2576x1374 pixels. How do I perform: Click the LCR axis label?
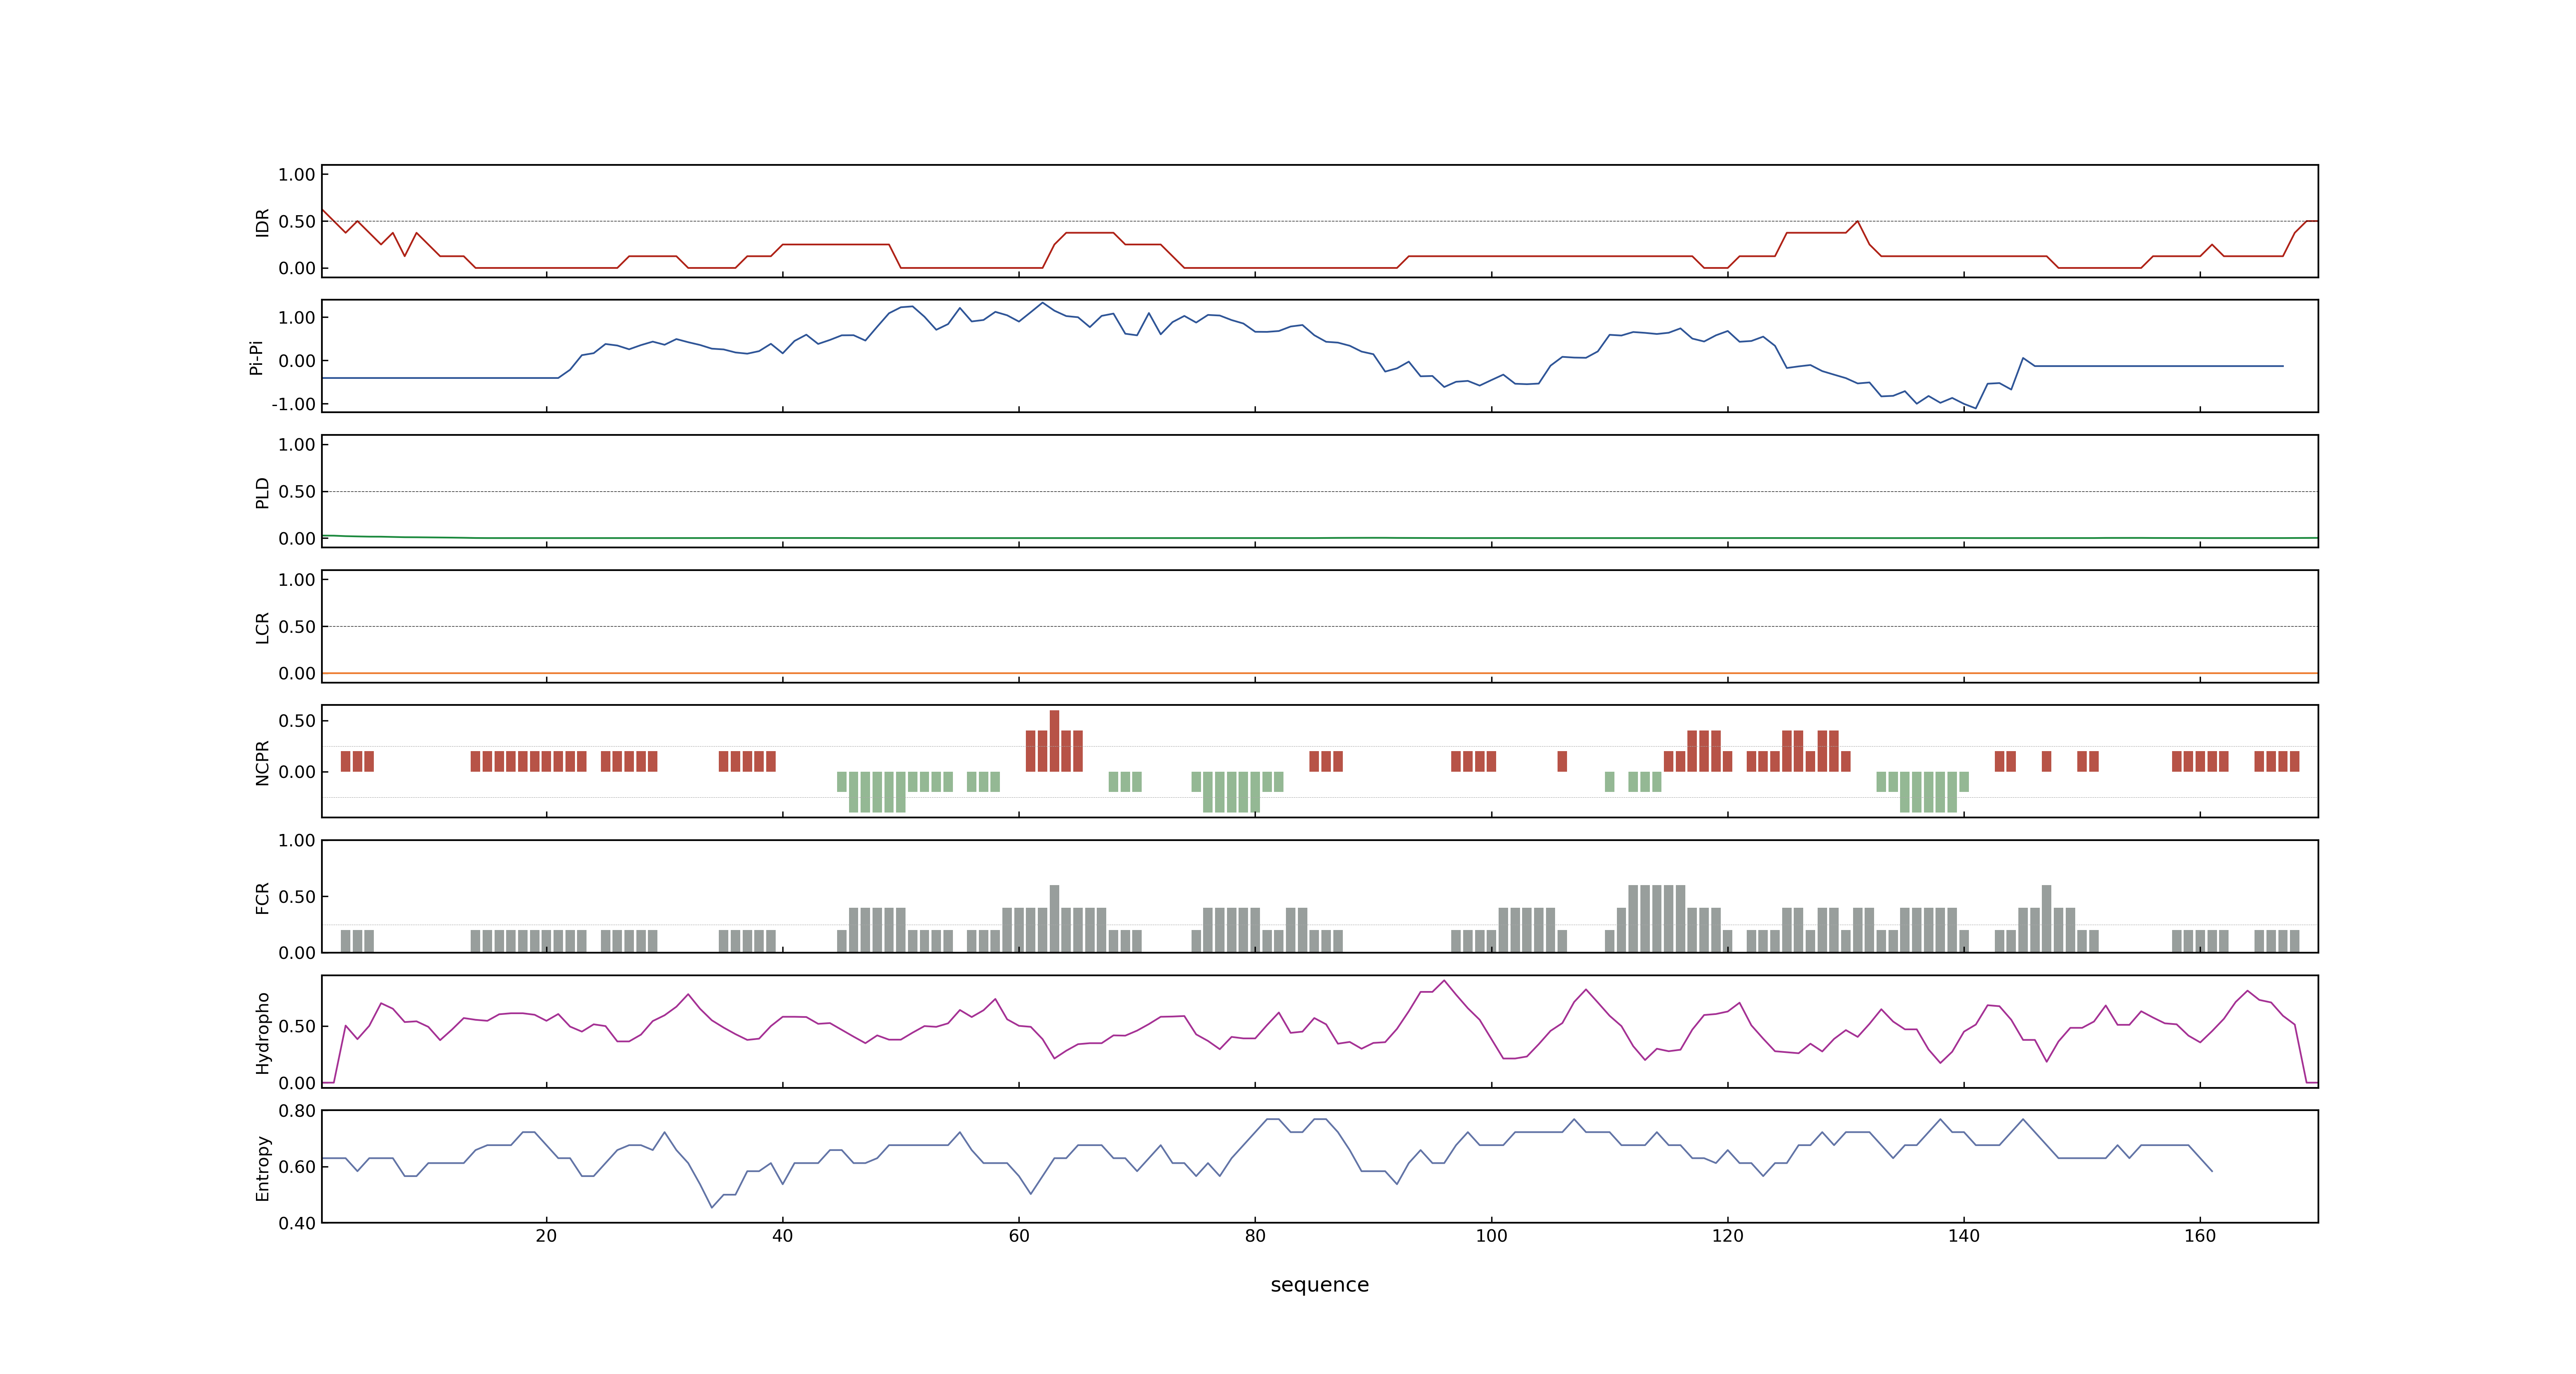pos(262,628)
